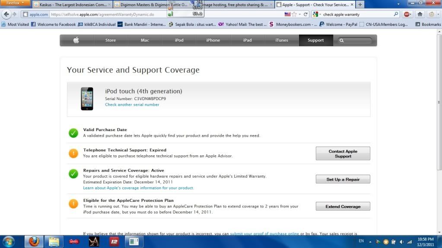Screen dimensions: 442x248
Task: Click the Set Up a Repair button
Action: [343, 179]
